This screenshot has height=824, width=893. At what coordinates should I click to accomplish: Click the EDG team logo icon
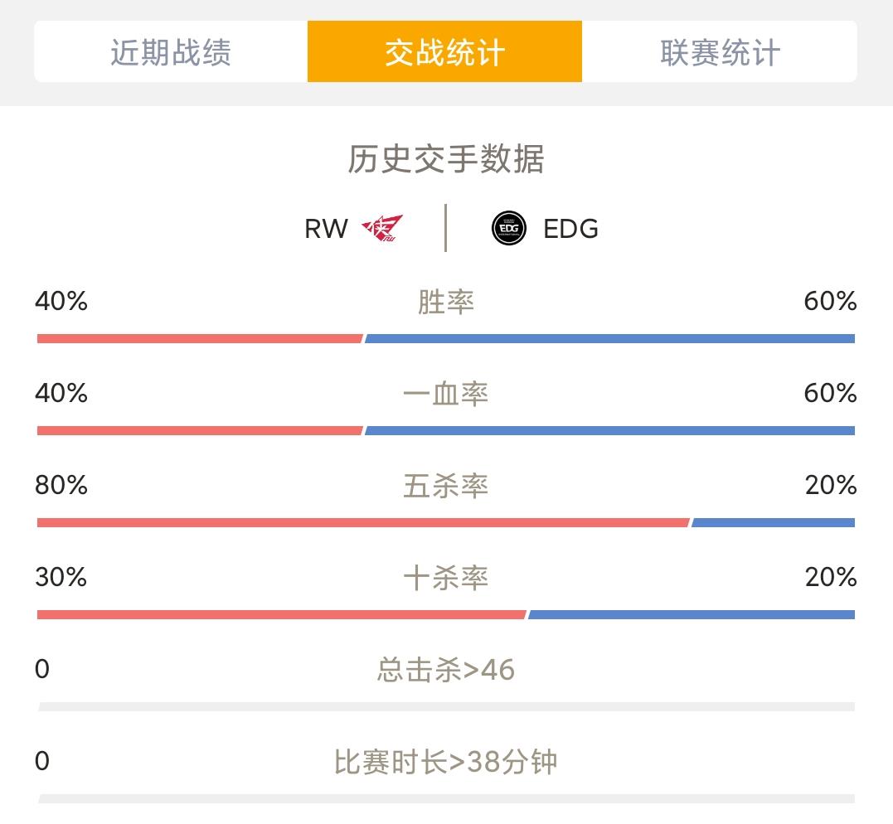(x=508, y=228)
